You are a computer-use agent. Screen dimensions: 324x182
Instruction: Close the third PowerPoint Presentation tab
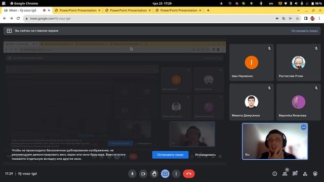coord(200,10)
